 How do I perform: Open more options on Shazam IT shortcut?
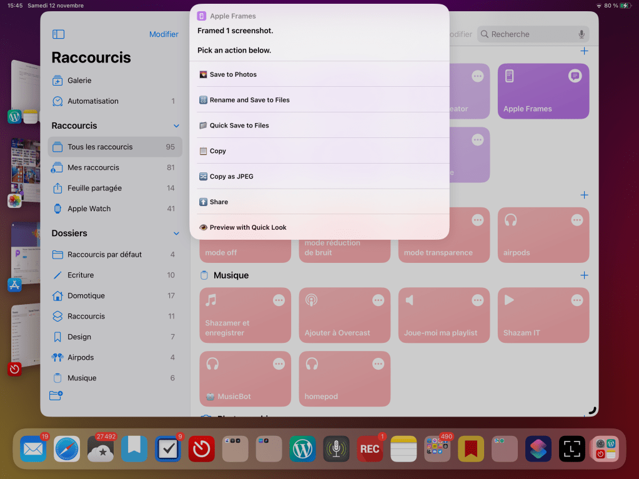[577, 300]
